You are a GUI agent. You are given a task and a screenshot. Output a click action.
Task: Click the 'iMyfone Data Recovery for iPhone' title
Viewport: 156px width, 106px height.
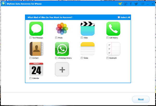click(x=24, y=4)
